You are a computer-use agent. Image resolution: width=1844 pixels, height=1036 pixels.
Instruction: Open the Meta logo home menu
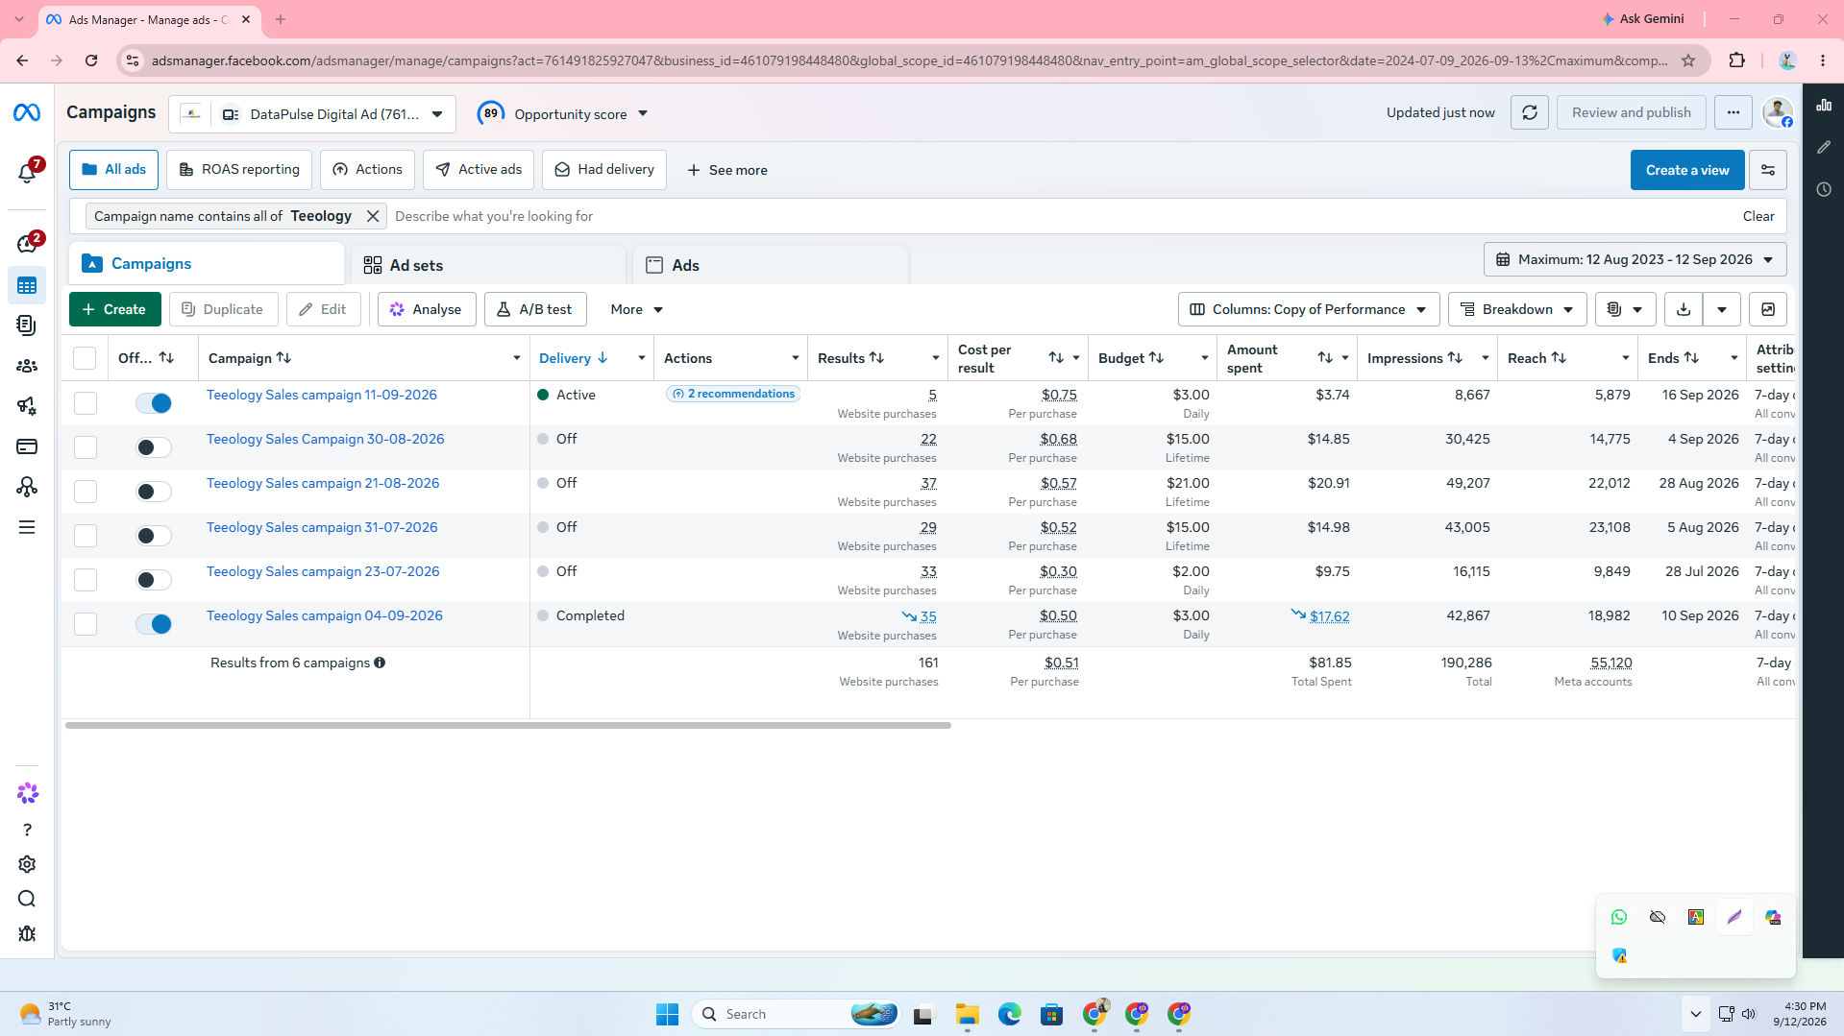click(27, 113)
